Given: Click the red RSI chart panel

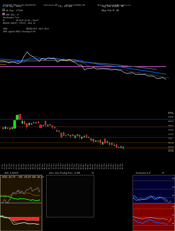Looking at the screenshot, I should (x=154, y=217).
